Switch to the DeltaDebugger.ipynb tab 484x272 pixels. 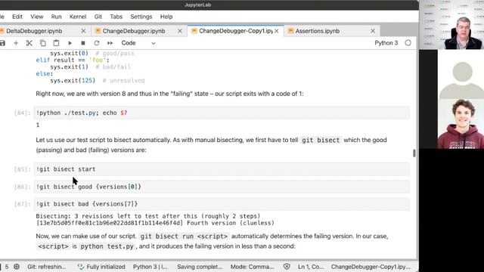(x=34, y=31)
